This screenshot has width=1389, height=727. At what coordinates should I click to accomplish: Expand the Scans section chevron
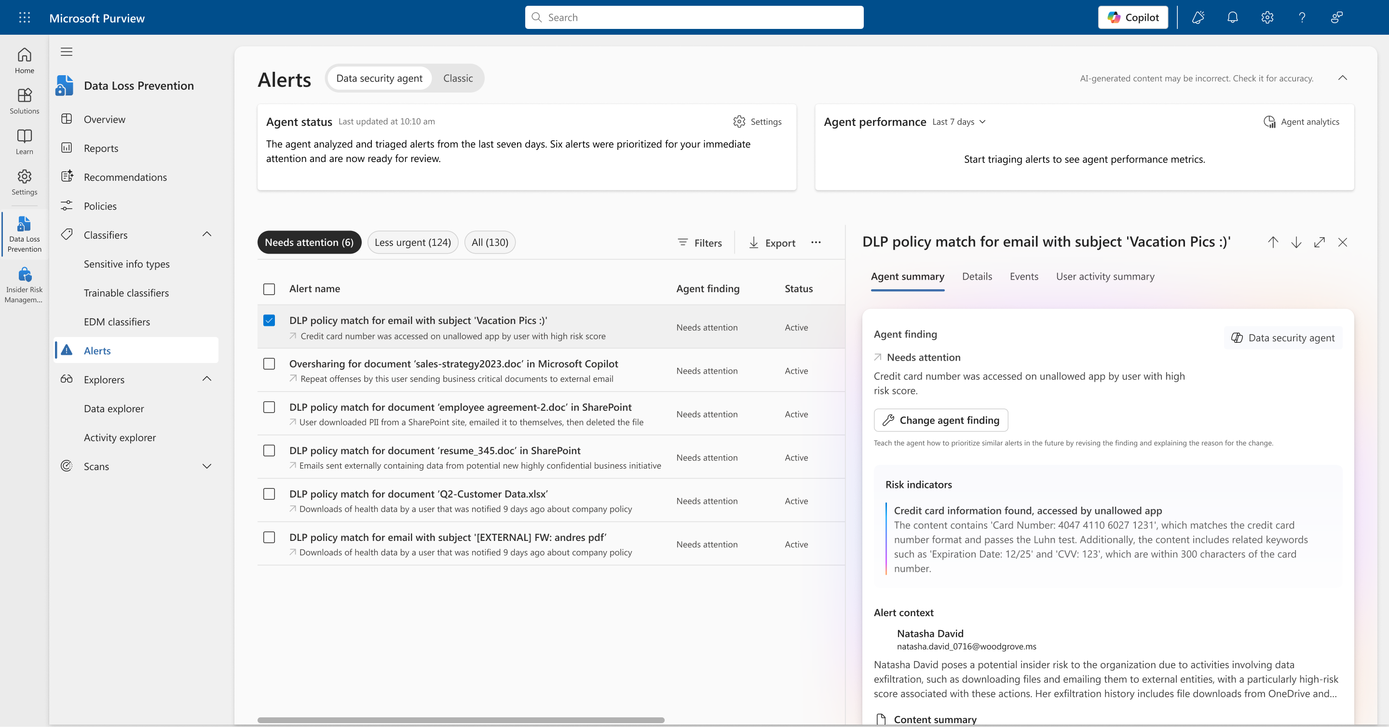click(206, 466)
